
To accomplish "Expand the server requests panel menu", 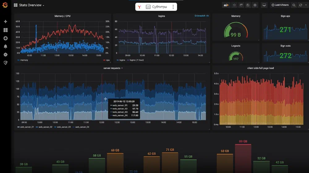I will (113, 68).
